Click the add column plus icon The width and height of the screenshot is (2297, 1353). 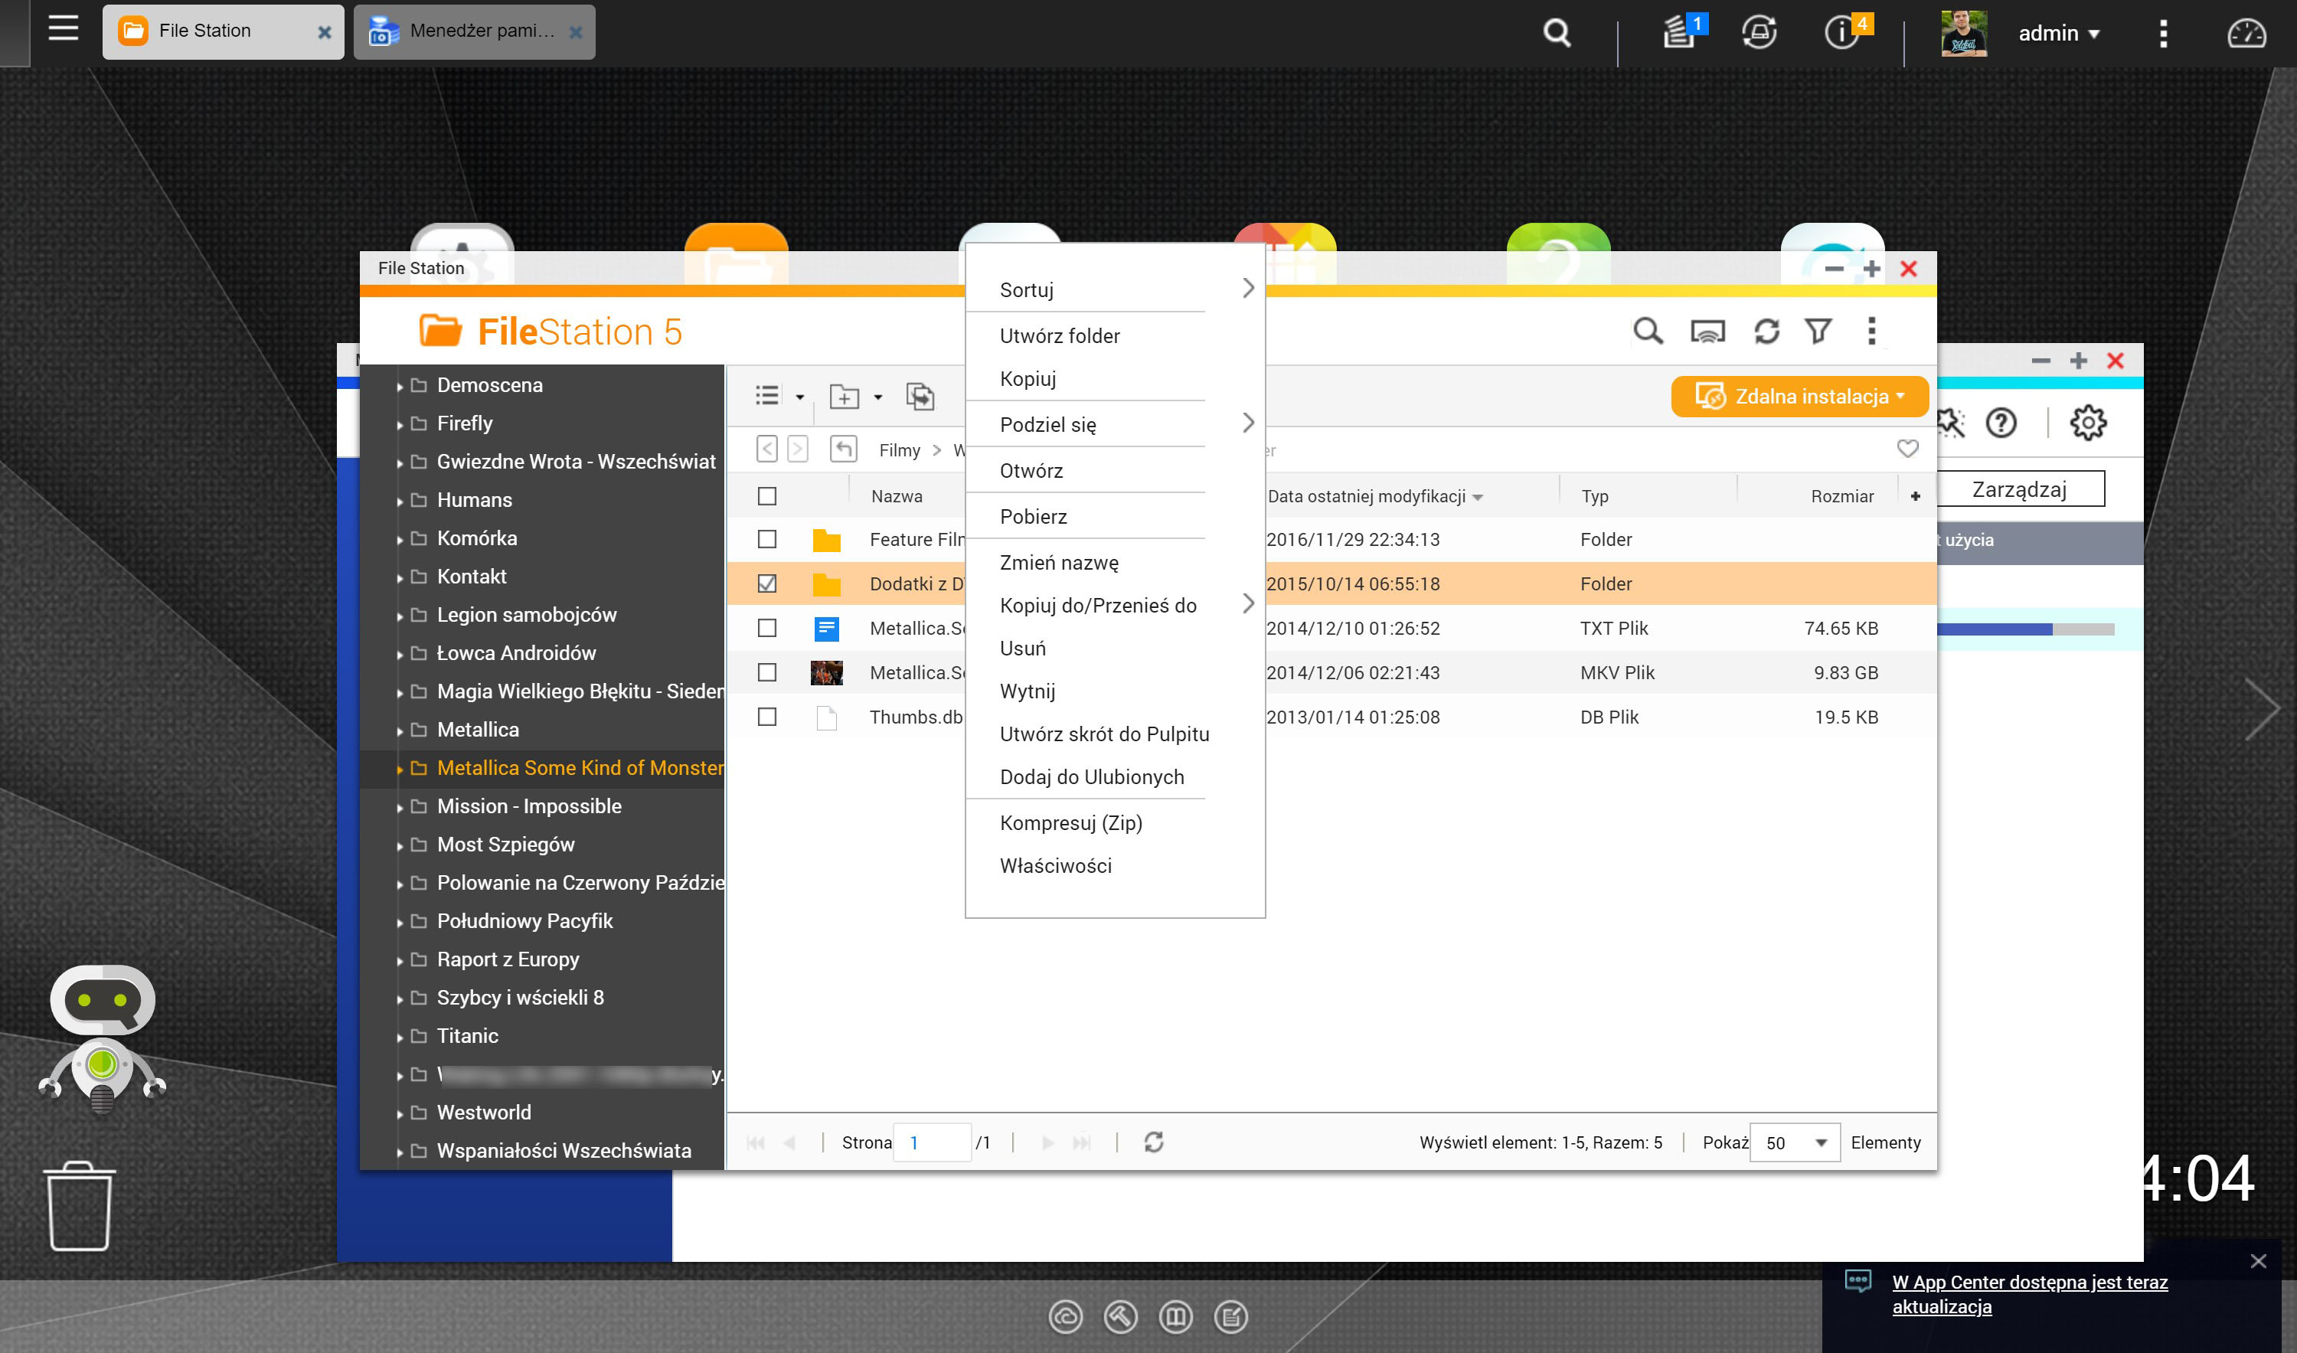pos(1915,497)
